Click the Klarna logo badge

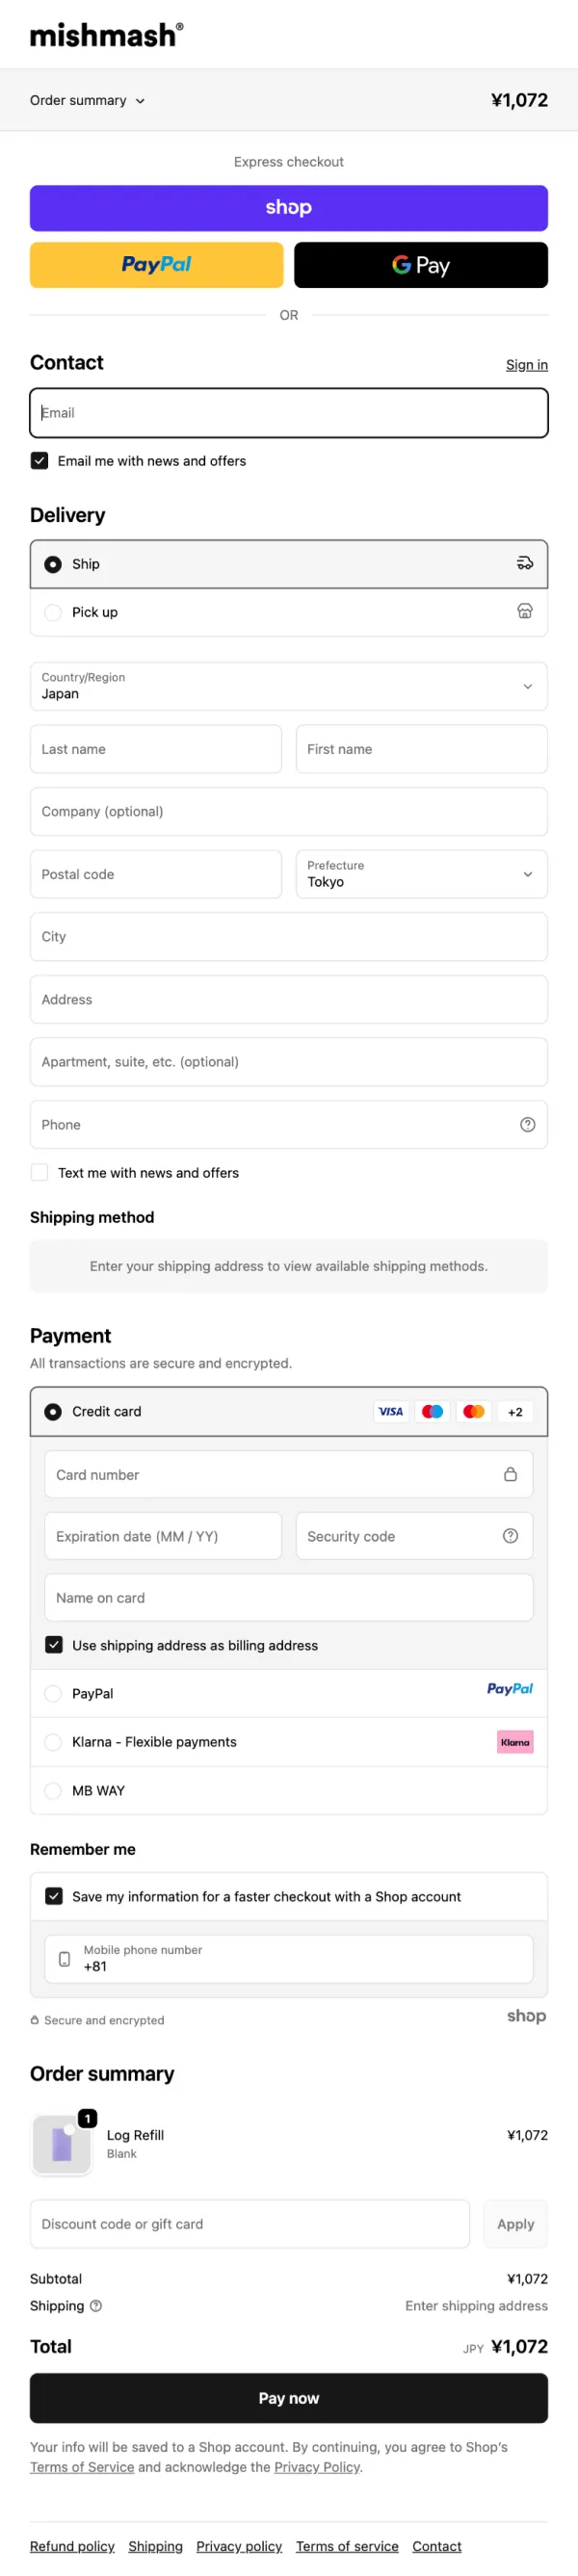[515, 1741]
